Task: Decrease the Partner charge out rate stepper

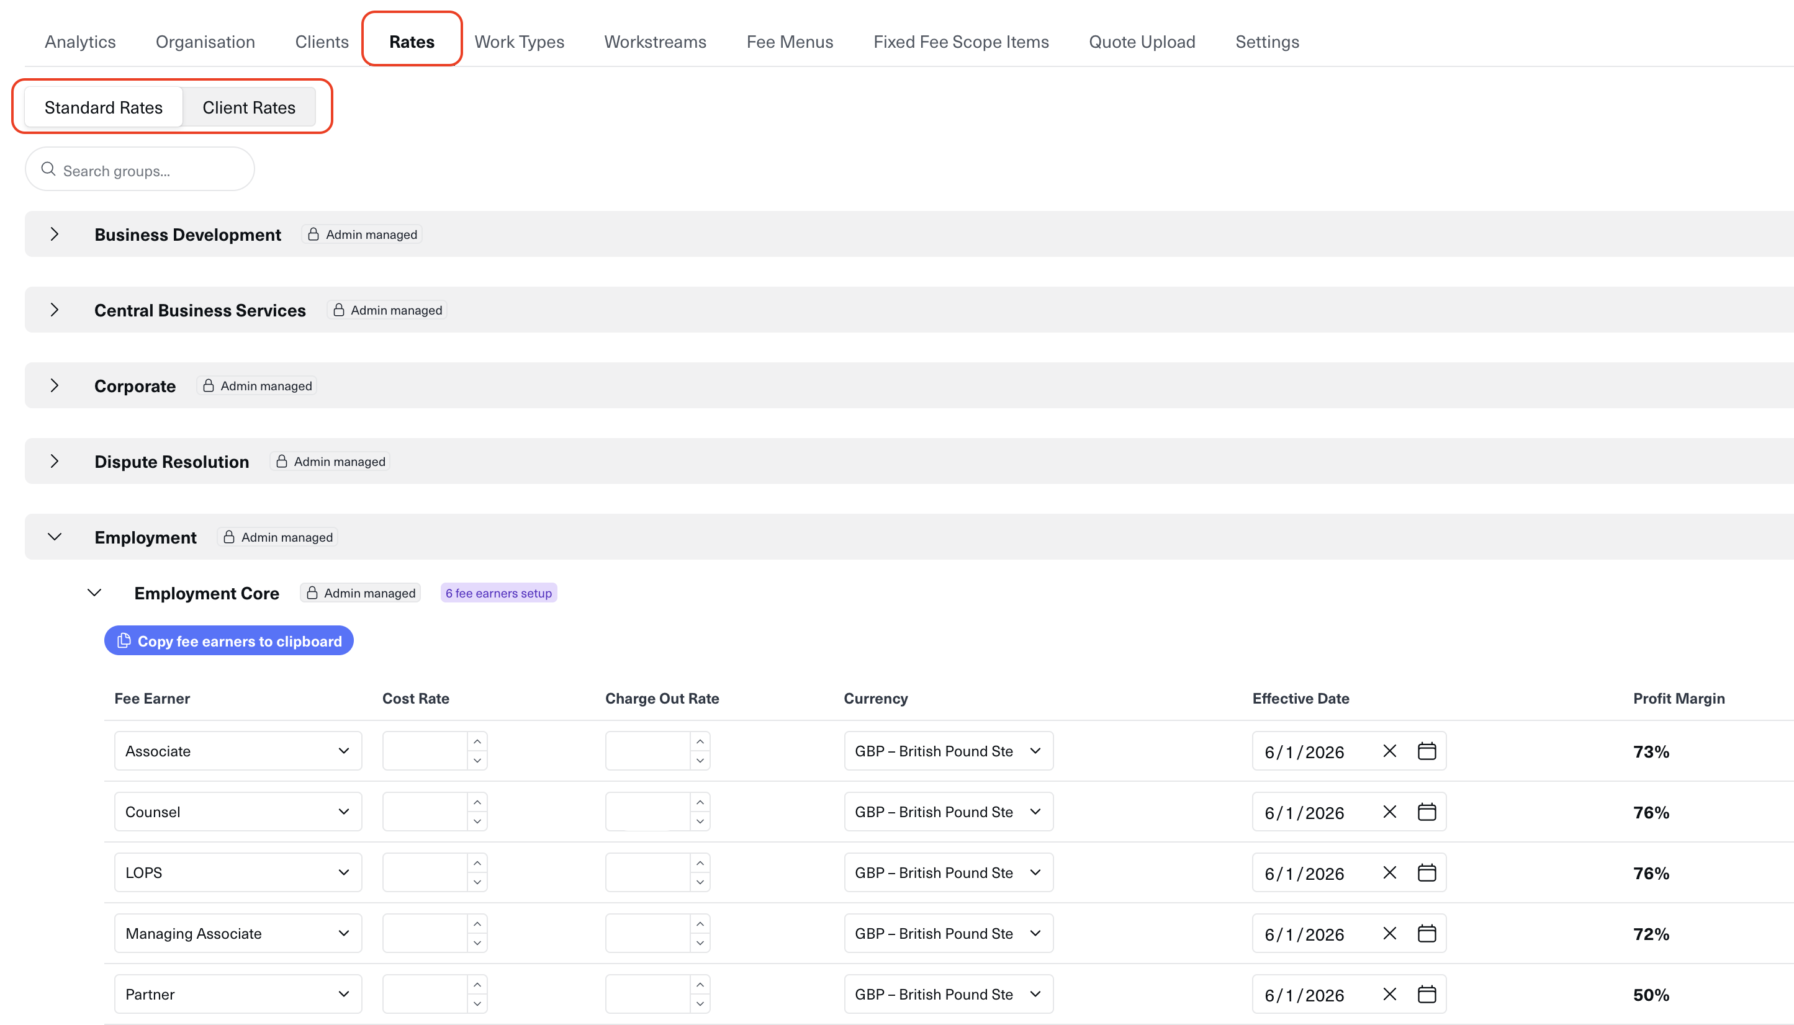Action: (700, 1004)
